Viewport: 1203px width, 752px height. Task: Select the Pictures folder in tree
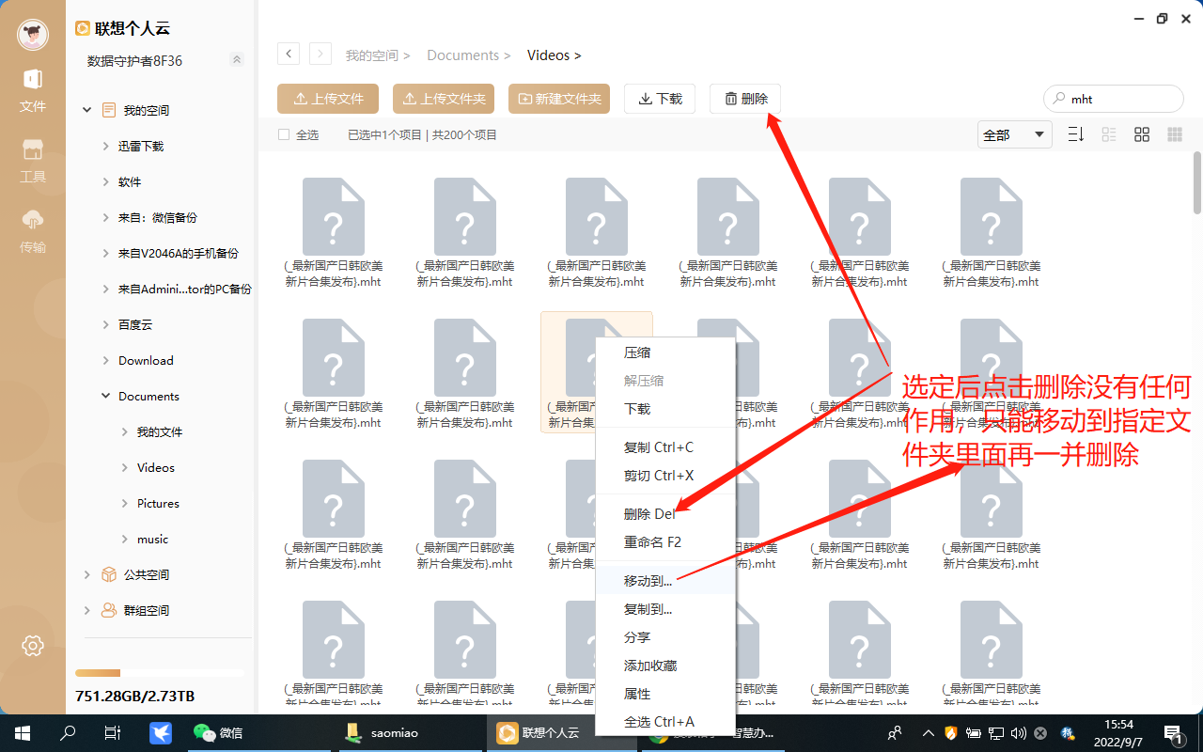tap(158, 503)
